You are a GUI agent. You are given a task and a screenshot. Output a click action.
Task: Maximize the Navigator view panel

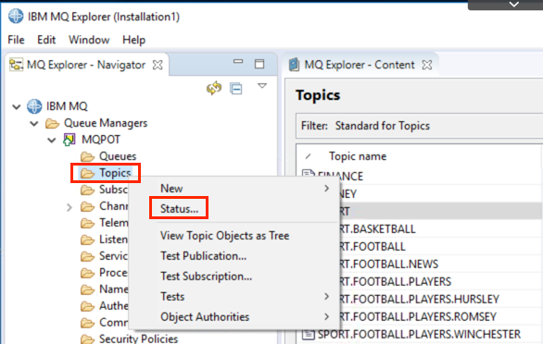coord(259,64)
